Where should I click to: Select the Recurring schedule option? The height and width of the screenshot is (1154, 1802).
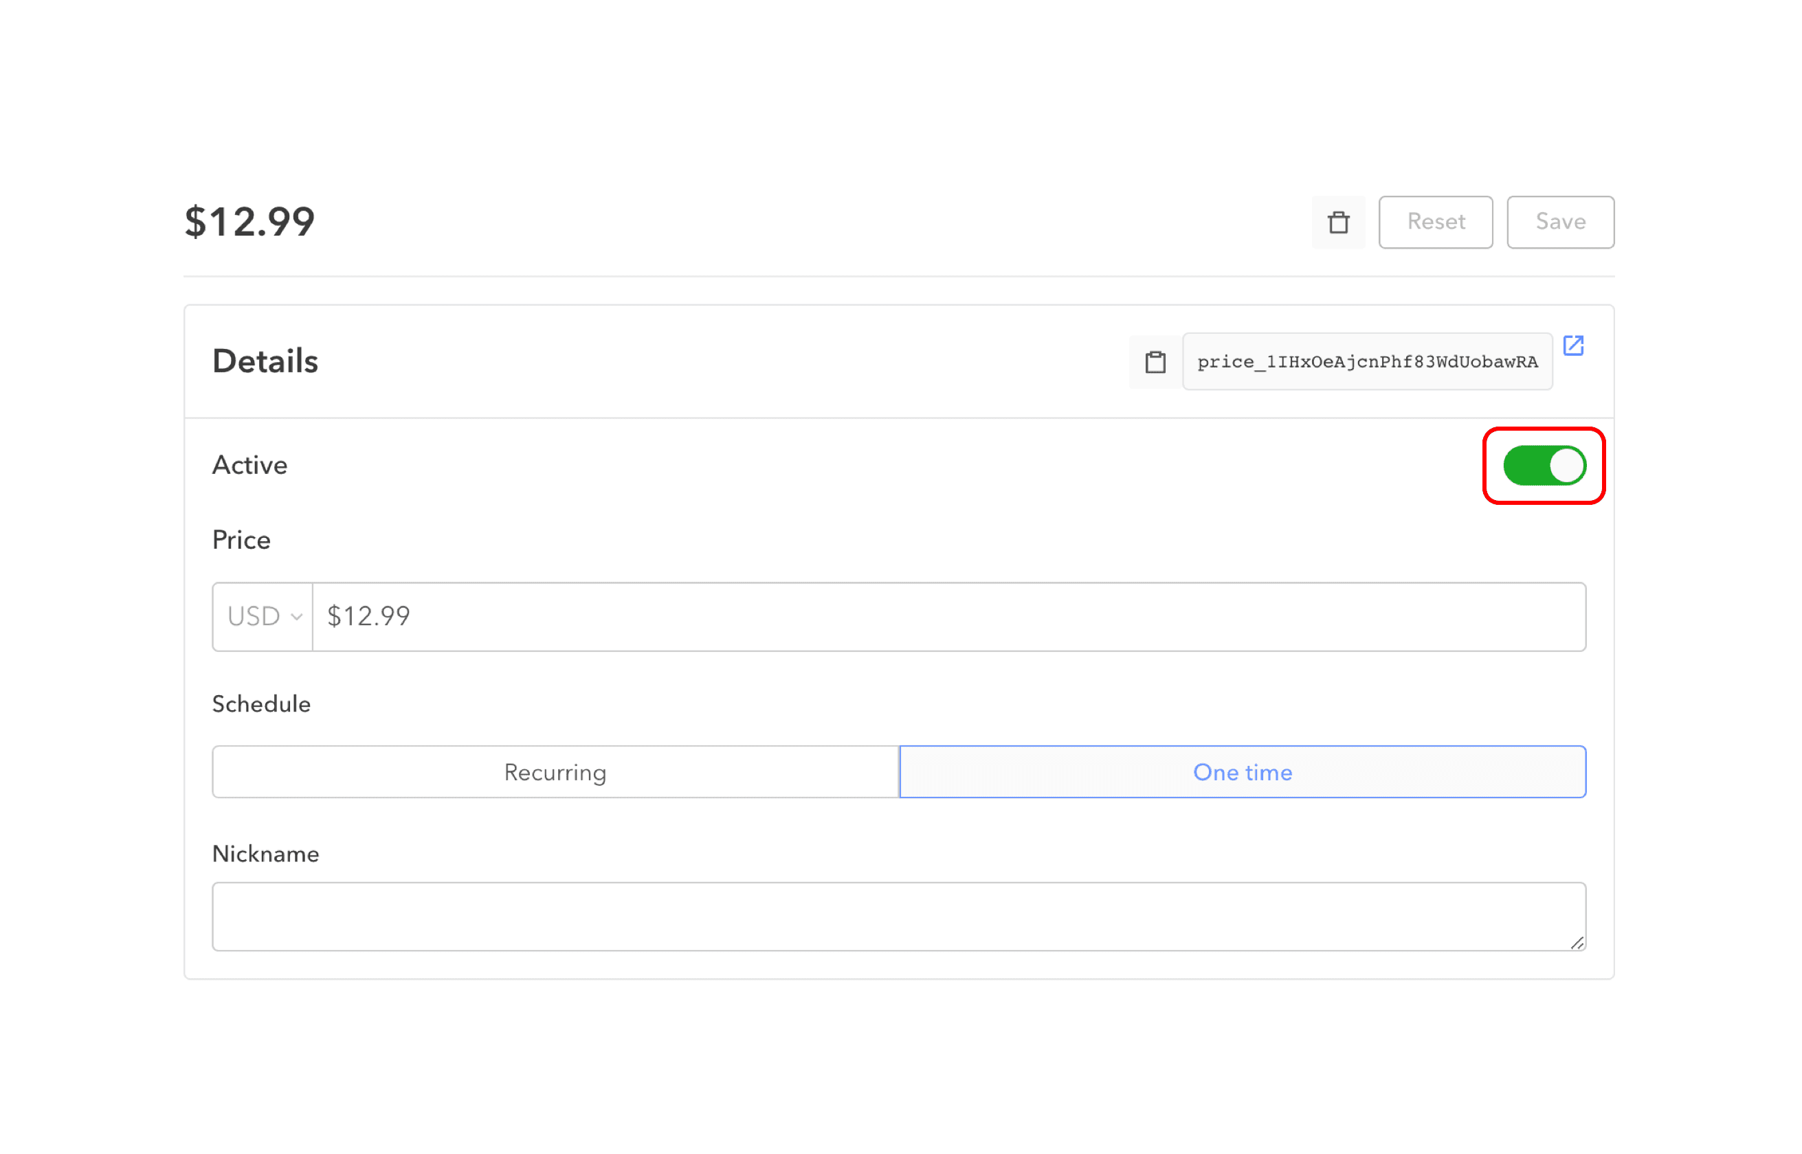pyautogui.click(x=555, y=772)
